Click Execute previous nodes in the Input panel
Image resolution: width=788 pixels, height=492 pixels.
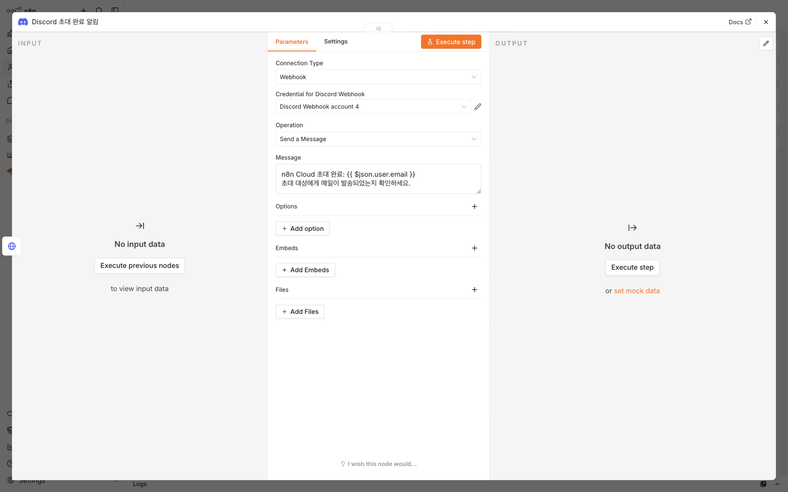click(140, 265)
